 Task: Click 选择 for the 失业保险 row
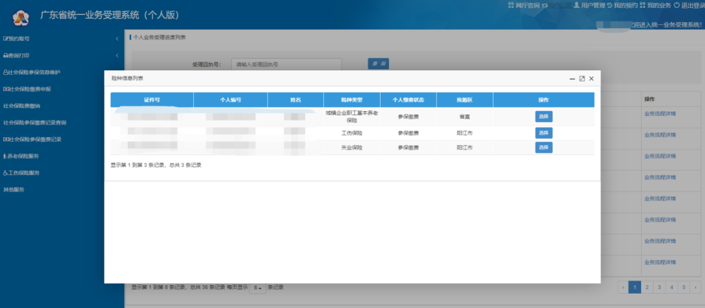coord(544,148)
